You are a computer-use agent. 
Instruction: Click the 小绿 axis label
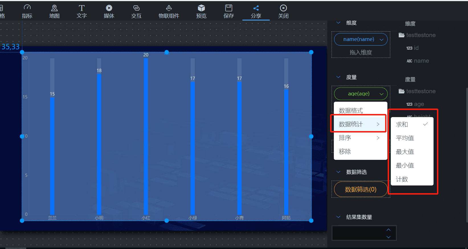coord(193,218)
